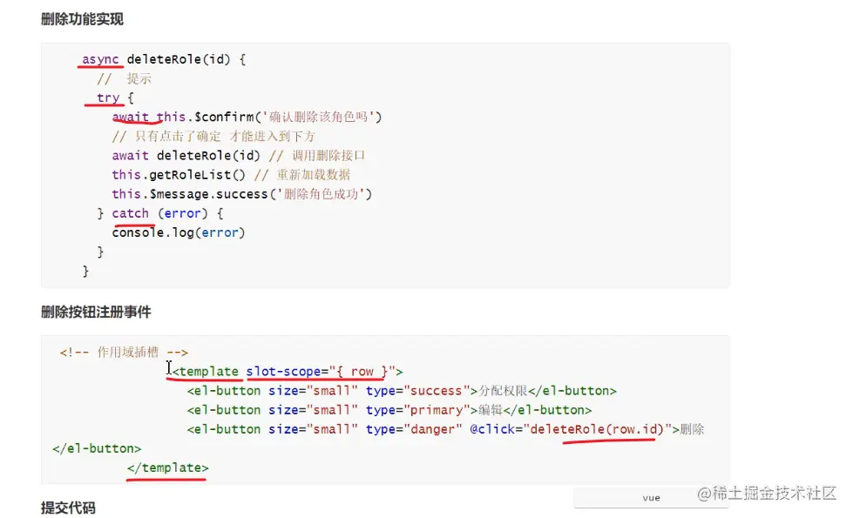Click the '// 提示' comment line
Image resolution: width=853 pixels, height=518 pixels.
click(124, 79)
